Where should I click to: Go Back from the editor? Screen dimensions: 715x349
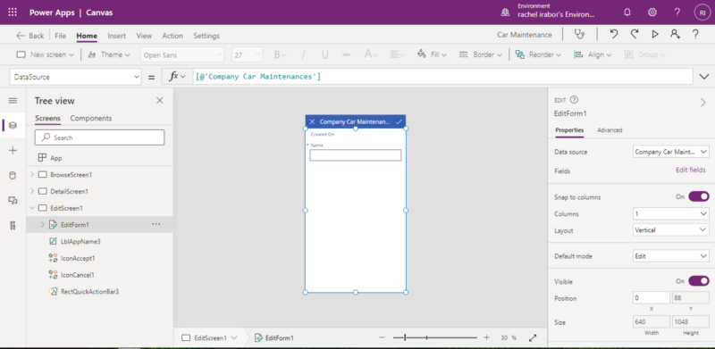click(x=30, y=36)
